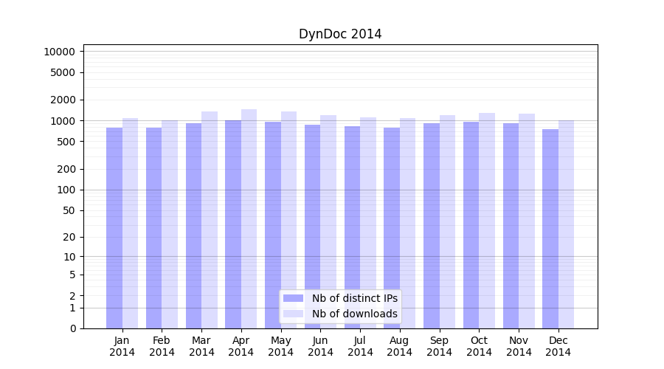Select the 'Nb of distinct IPs' legend label
The image size is (664, 369).
point(354,298)
